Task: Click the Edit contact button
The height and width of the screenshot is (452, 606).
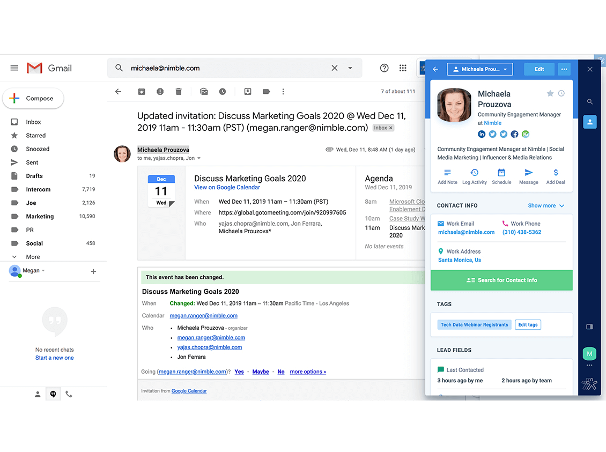Action: pos(539,69)
